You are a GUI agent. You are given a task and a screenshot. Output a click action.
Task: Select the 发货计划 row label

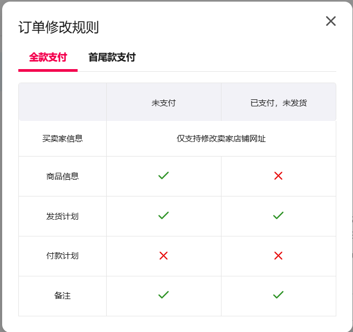point(63,216)
